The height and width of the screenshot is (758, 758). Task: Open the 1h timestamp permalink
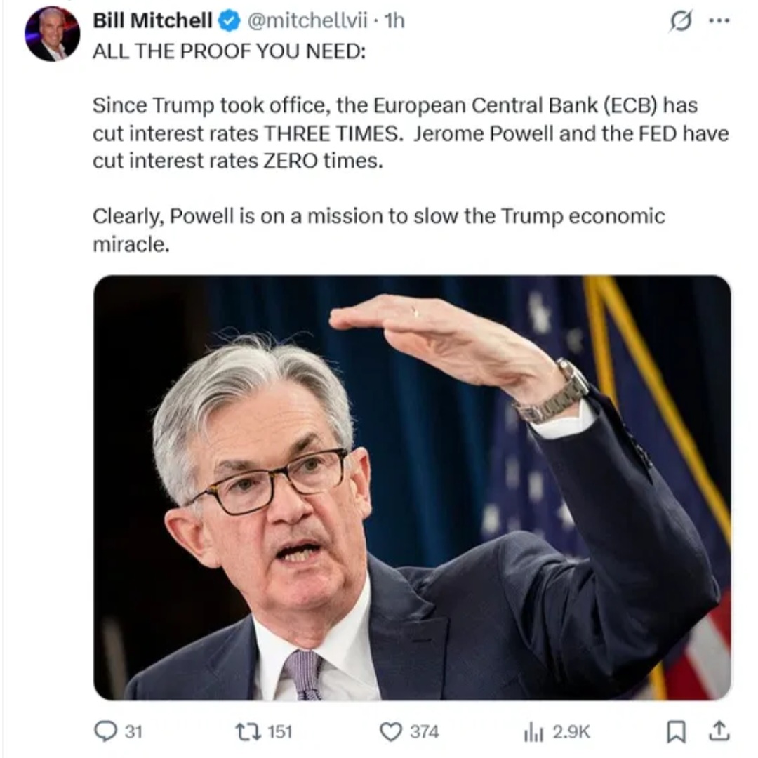(394, 21)
